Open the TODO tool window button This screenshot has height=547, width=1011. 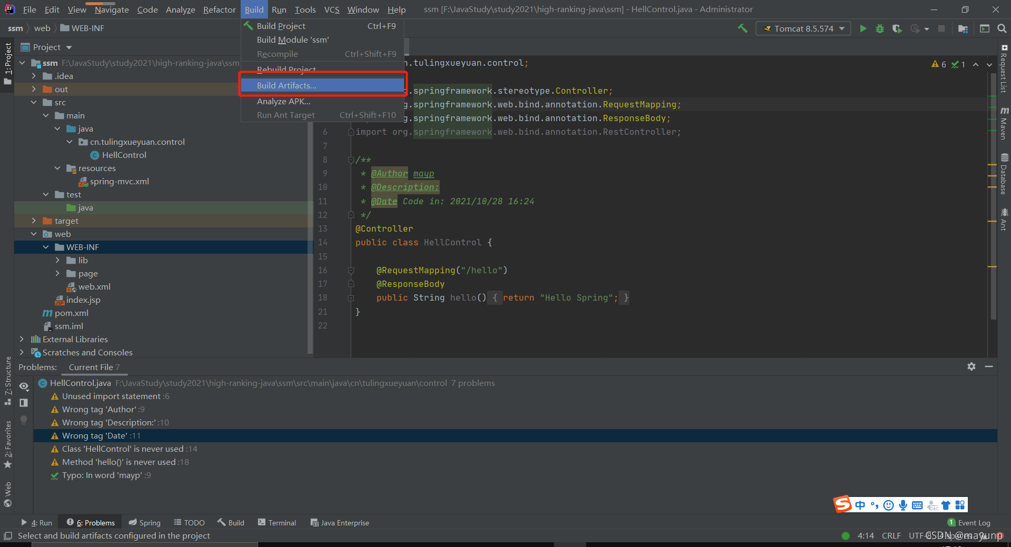pyautogui.click(x=190, y=522)
